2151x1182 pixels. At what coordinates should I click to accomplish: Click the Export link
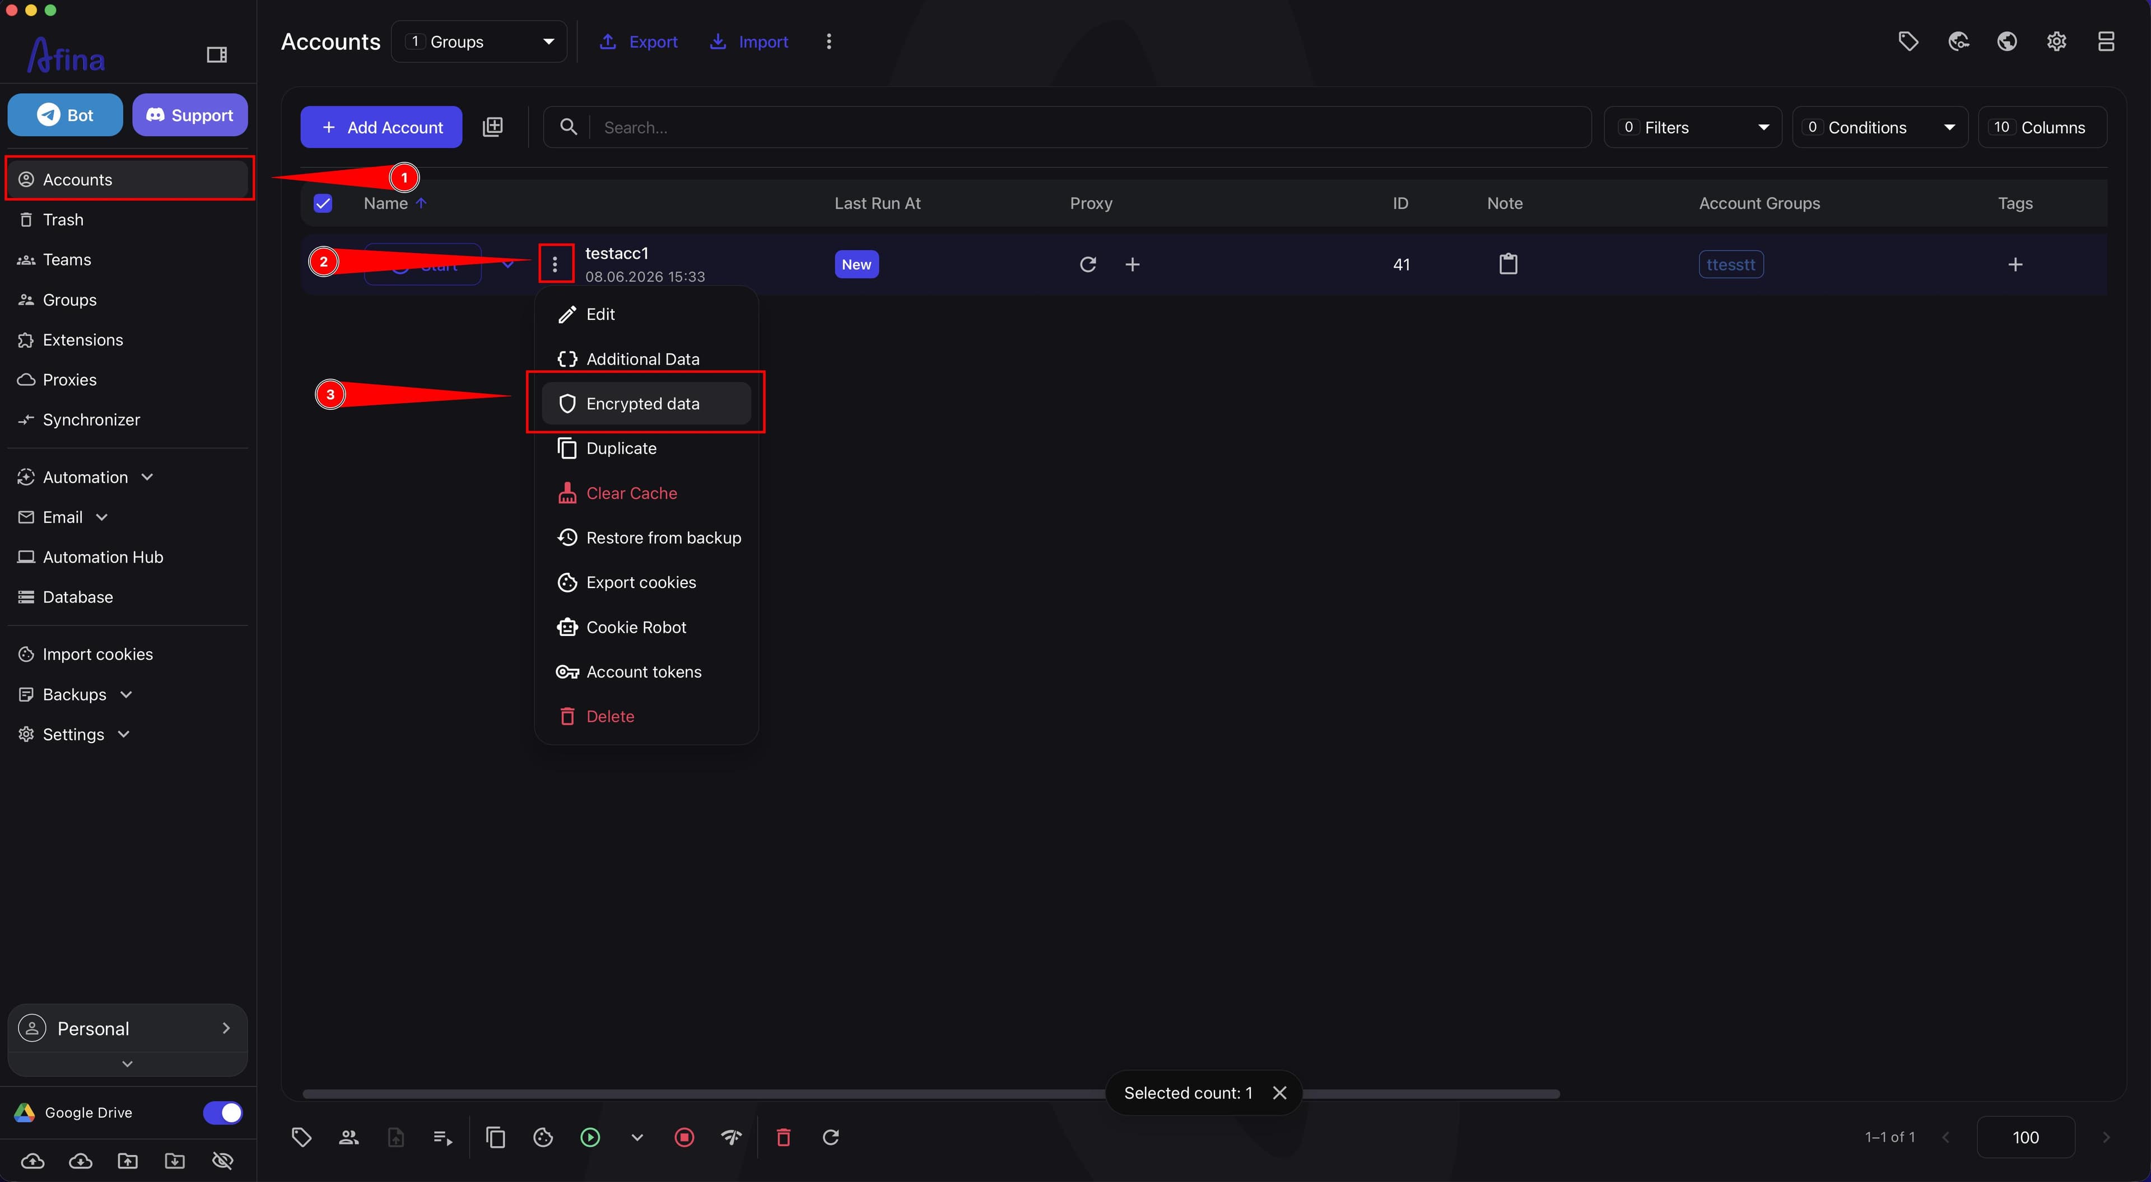click(639, 42)
